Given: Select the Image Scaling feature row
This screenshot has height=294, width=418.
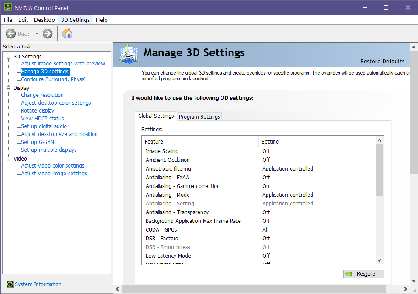Looking at the screenshot, I should (259, 151).
